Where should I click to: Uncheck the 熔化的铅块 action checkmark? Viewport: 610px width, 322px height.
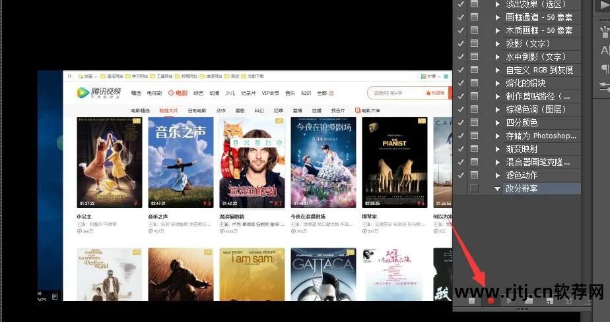click(461, 83)
